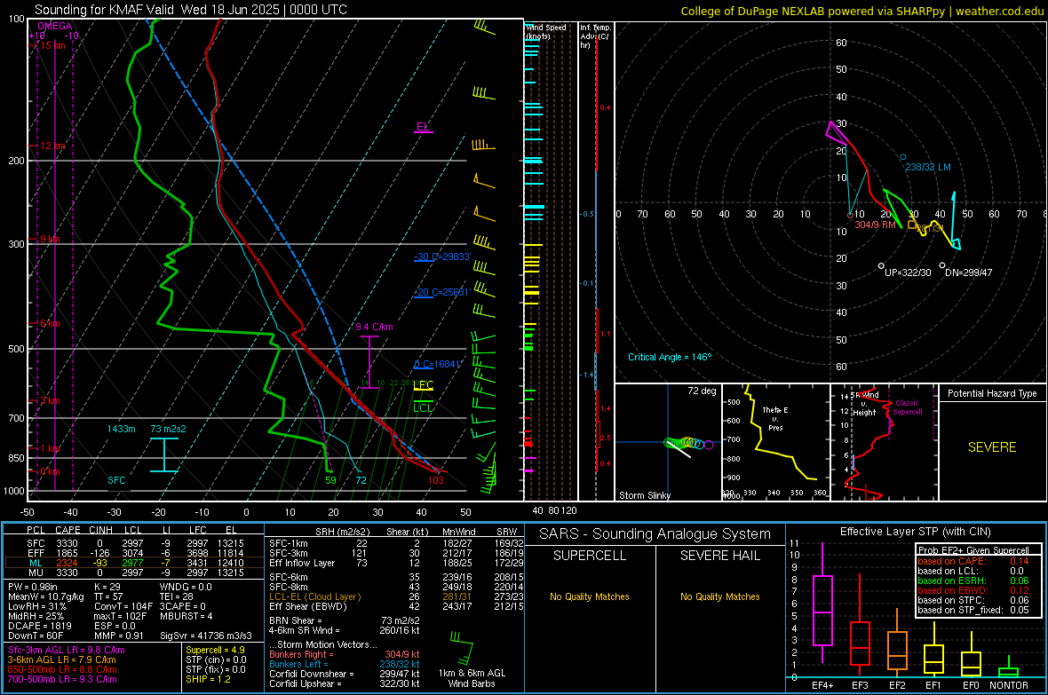Click the 'Critical Angle = 146°' text
1048x695 pixels.
(x=670, y=357)
